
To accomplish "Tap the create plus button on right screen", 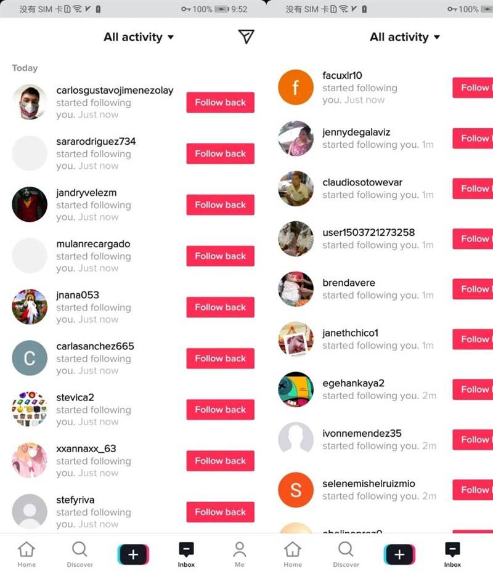I will tap(399, 554).
